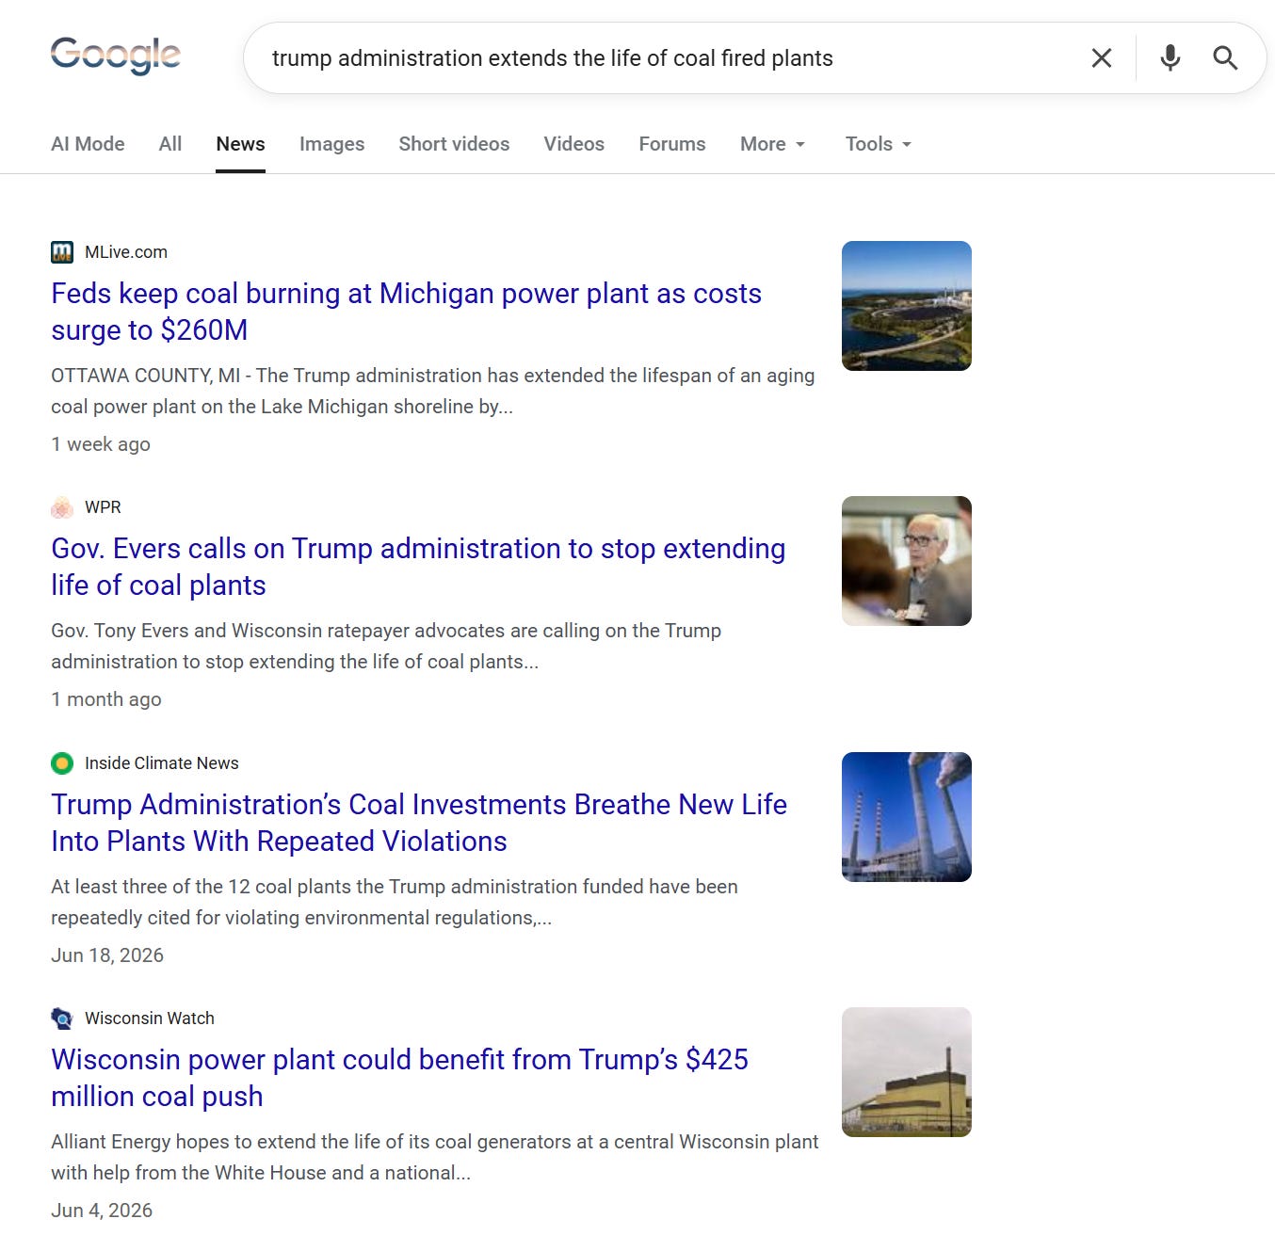Click the Inside Climate News favicon

[x=62, y=763]
